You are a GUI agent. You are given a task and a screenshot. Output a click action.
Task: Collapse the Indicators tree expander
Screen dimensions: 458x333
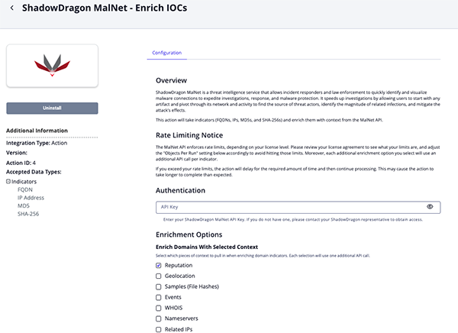pyautogui.click(x=8, y=181)
